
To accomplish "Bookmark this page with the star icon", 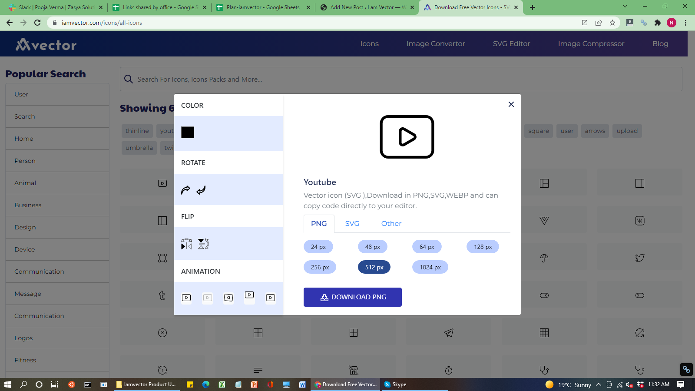I will pyautogui.click(x=612, y=23).
